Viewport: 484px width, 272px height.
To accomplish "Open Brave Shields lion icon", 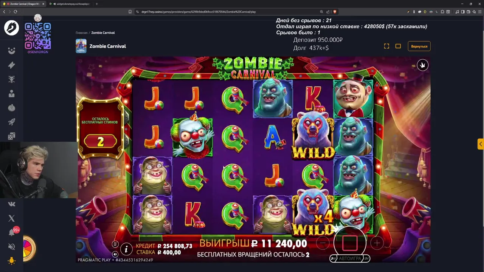I will 335,12.
